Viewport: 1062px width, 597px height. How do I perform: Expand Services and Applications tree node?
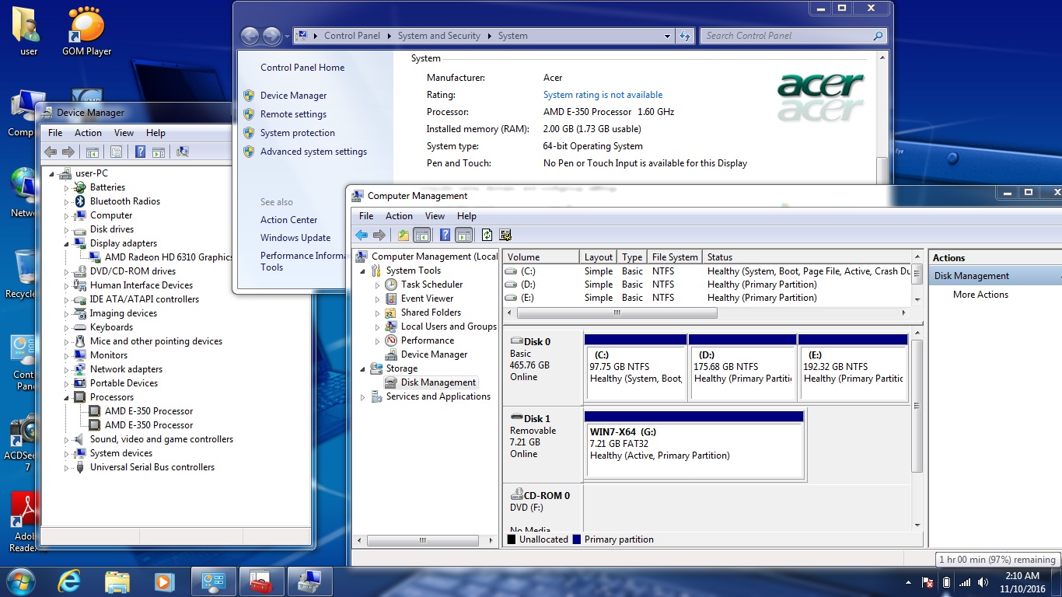point(363,397)
